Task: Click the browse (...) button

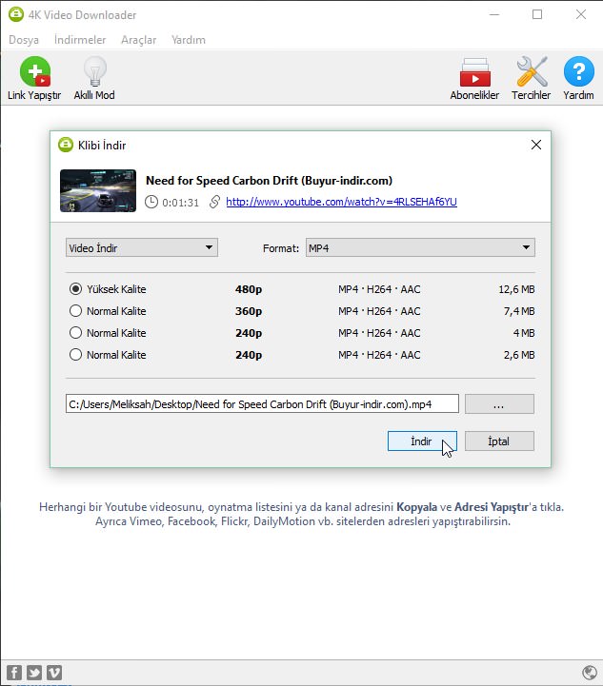Action: (499, 403)
